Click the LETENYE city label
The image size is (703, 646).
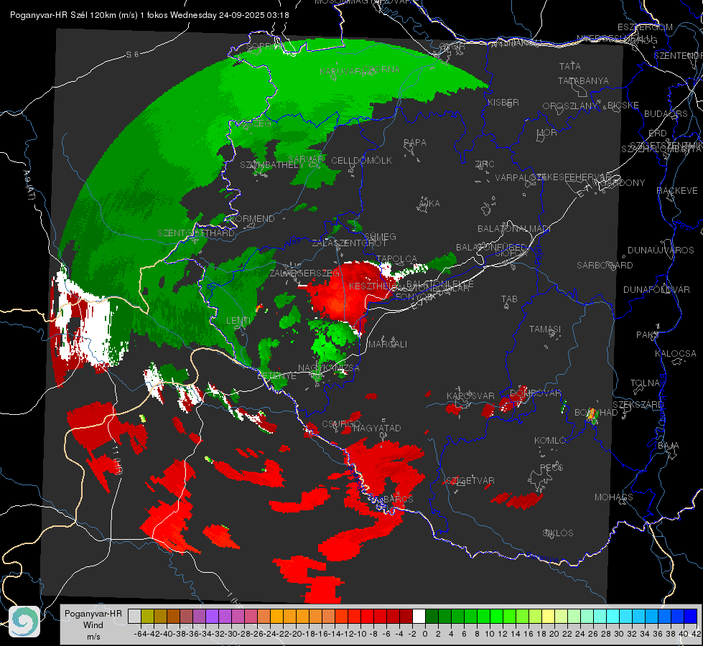coord(276,375)
